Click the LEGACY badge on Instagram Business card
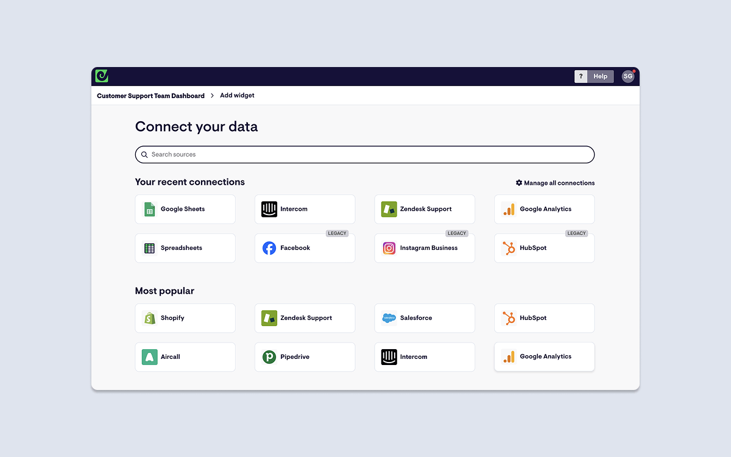This screenshot has height=457, width=731. [x=457, y=233]
